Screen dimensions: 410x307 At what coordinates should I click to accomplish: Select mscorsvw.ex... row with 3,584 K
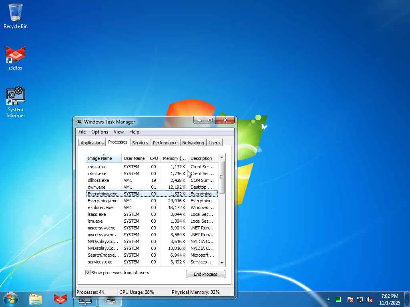tap(152, 234)
